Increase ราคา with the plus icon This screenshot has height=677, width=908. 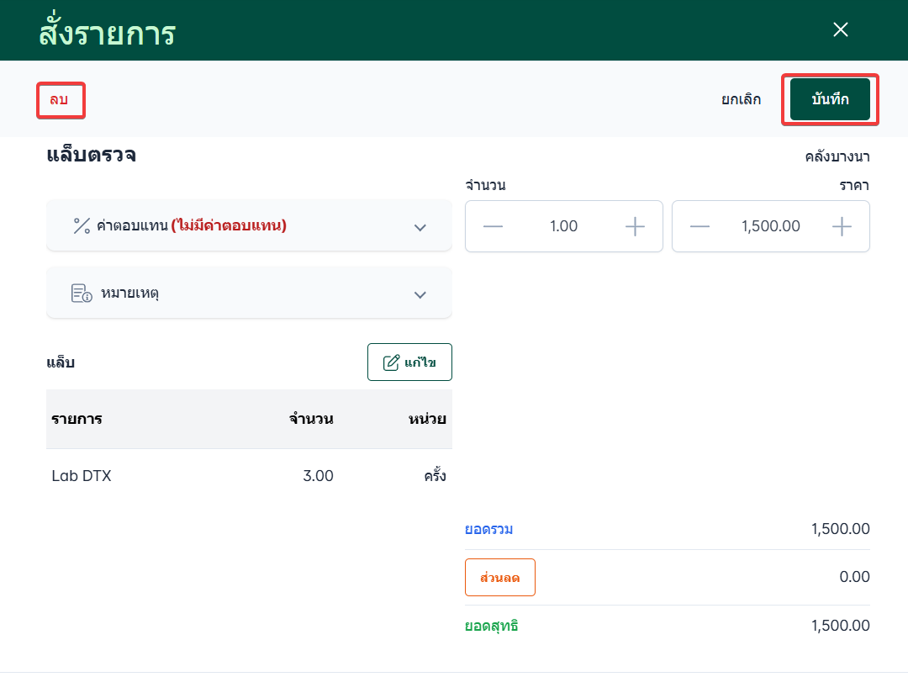click(x=842, y=226)
